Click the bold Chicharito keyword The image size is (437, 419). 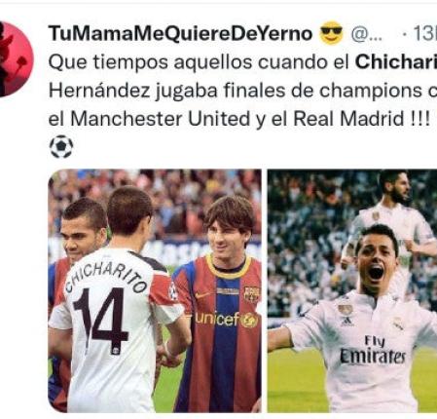(x=396, y=61)
